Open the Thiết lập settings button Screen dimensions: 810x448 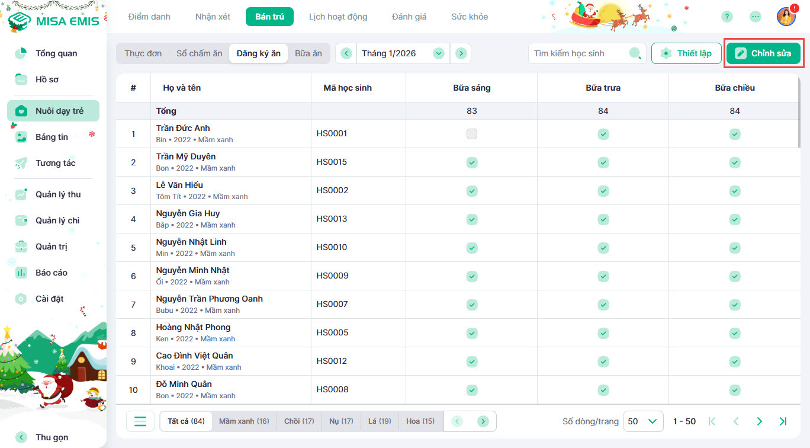[x=686, y=53]
